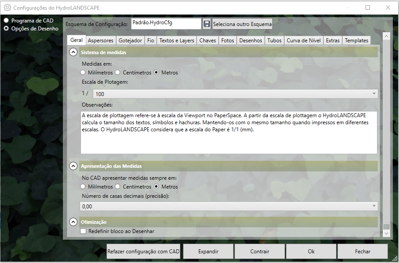Click Seleciona outro Esquema button
Image resolution: width=399 pixels, height=263 pixels.
pos(242,24)
